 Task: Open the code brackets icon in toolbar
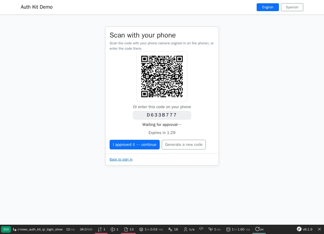(x=201, y=229)
